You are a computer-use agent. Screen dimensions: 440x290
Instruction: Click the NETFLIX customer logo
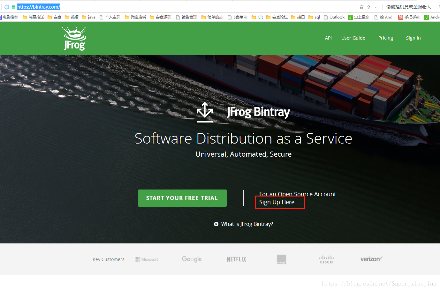(237, 259)
